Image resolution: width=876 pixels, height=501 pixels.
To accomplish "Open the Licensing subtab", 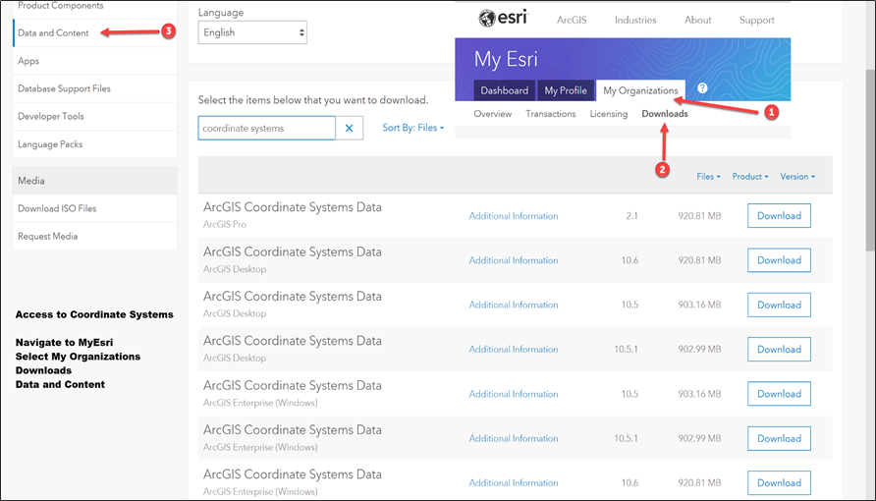I will click(x=608, y=114).
